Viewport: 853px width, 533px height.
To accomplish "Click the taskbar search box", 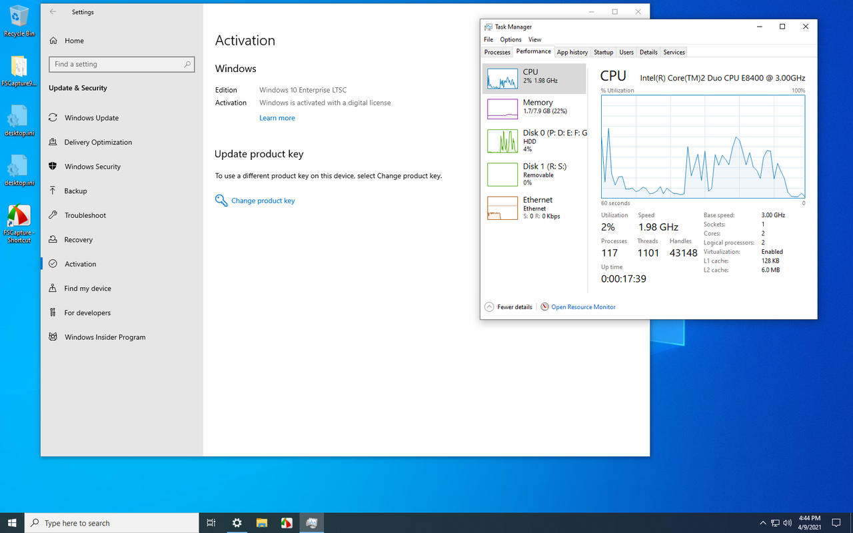I will pos(112,523).
